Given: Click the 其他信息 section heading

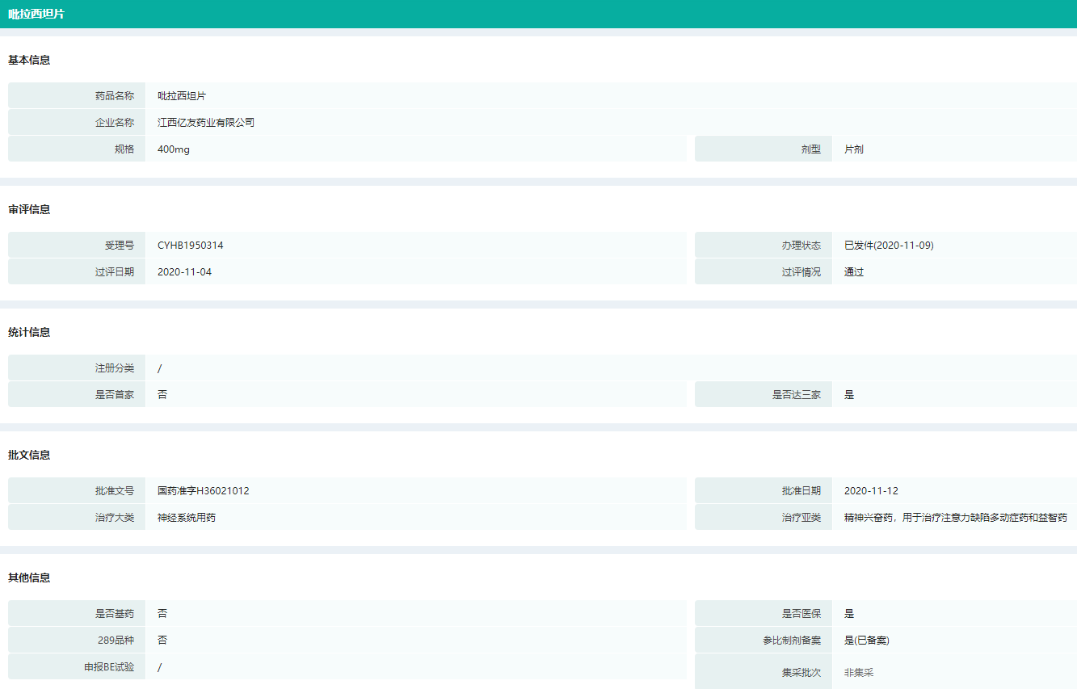Looking at the screenshot, I should click(x=29, y=578).
